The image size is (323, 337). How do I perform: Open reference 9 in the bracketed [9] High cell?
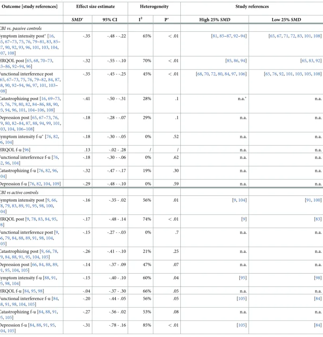click(x=244, y=219)
